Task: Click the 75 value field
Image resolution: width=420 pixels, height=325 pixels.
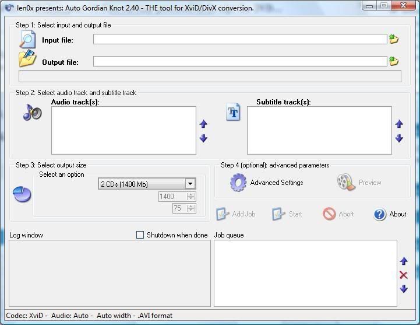Action: (x=180, y=208)
